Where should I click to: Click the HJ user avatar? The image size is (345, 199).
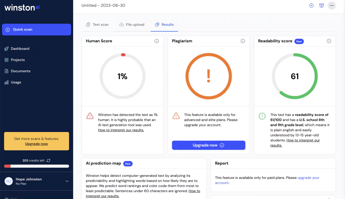[x=8, y=181]
